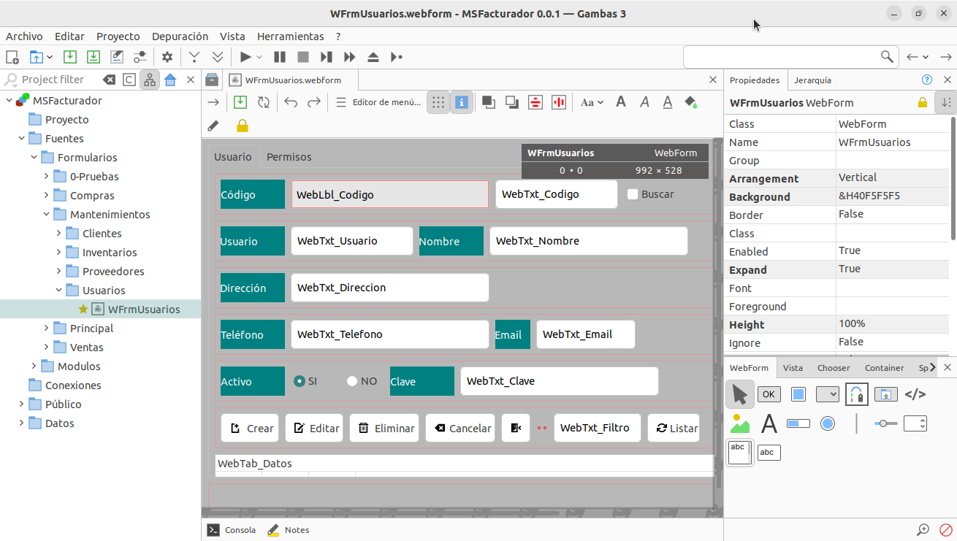Screen dimensions: 957x541
Task: Click the New file toolbar icon
Action: (x=12, y=57)
